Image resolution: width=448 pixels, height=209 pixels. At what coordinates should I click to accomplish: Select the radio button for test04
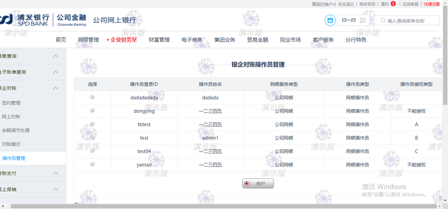[92, 150]
